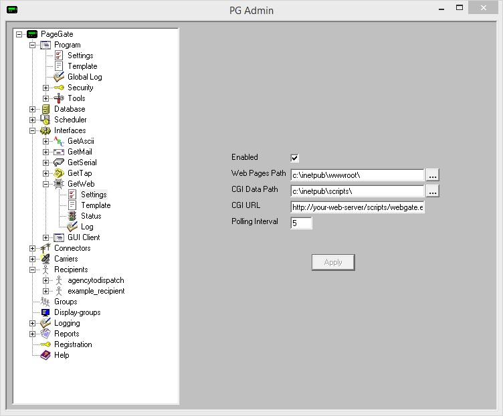
Task: Click the Global Log book icon
Action: pyautogui.click(x=59, y=77)
